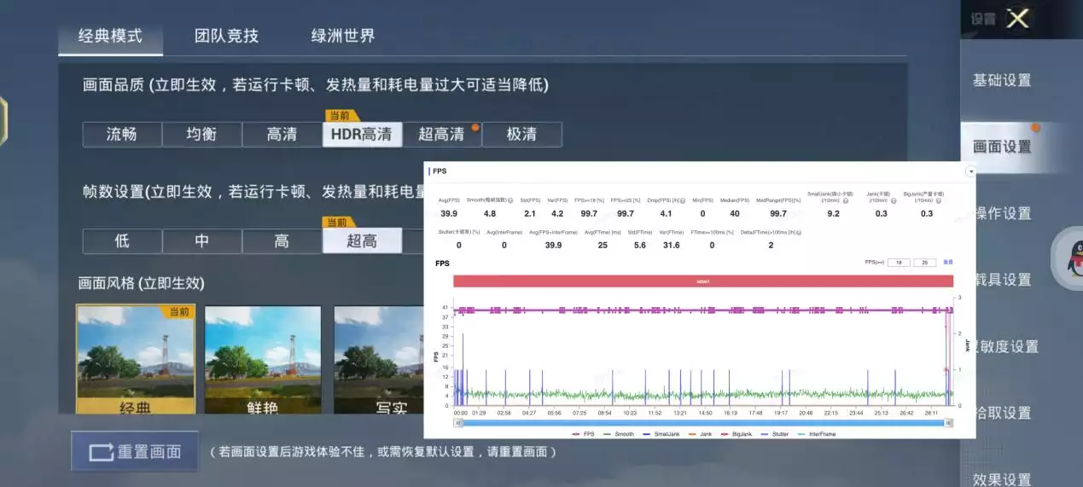
Task: Choose the 鲜艳 style thumbnail
Action: [x=262, y=360]
